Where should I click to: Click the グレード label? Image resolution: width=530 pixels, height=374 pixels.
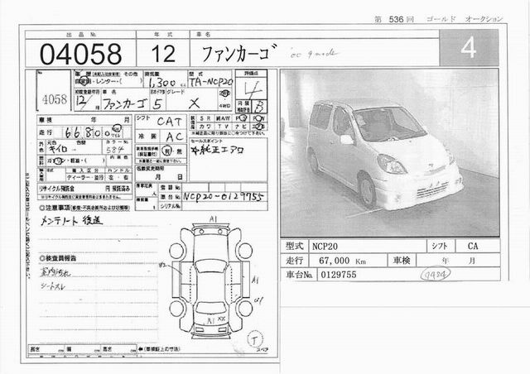[176, 92]
